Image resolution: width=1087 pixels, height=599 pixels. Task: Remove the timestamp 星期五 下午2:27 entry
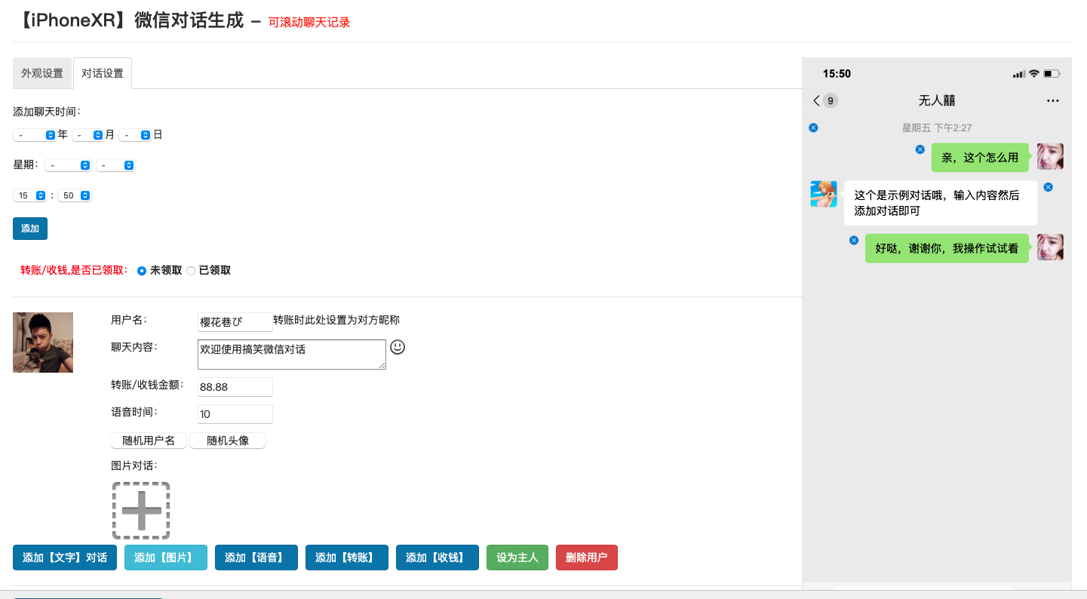pyautogui.click(x=813, y=127)
